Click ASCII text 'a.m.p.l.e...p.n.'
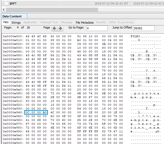Screen dimensions: 164x144 point(145,120)
